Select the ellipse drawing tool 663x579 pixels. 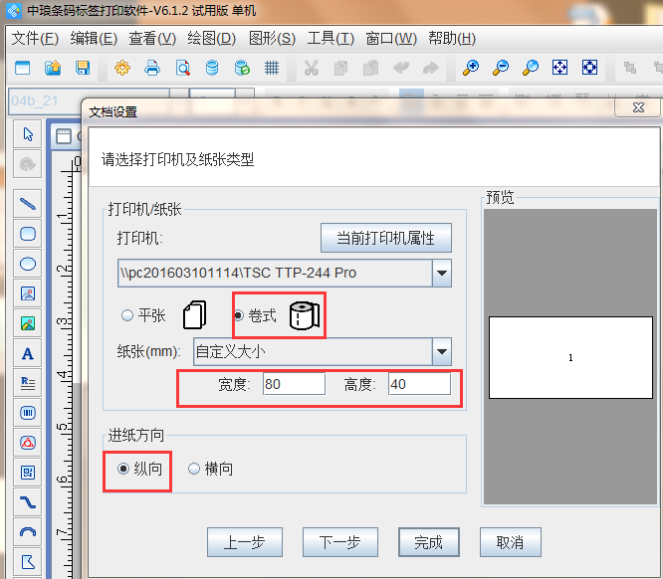pos(28,264)
